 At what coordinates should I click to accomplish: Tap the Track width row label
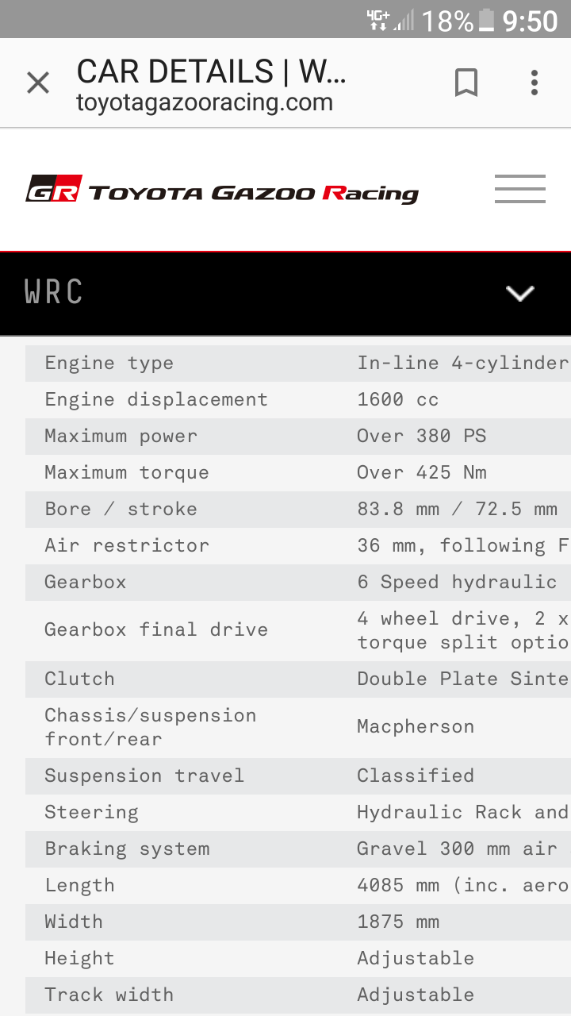(x=109, y=995)
